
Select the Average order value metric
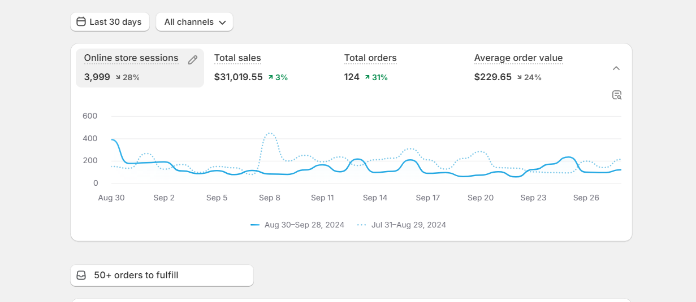[518, 58]
